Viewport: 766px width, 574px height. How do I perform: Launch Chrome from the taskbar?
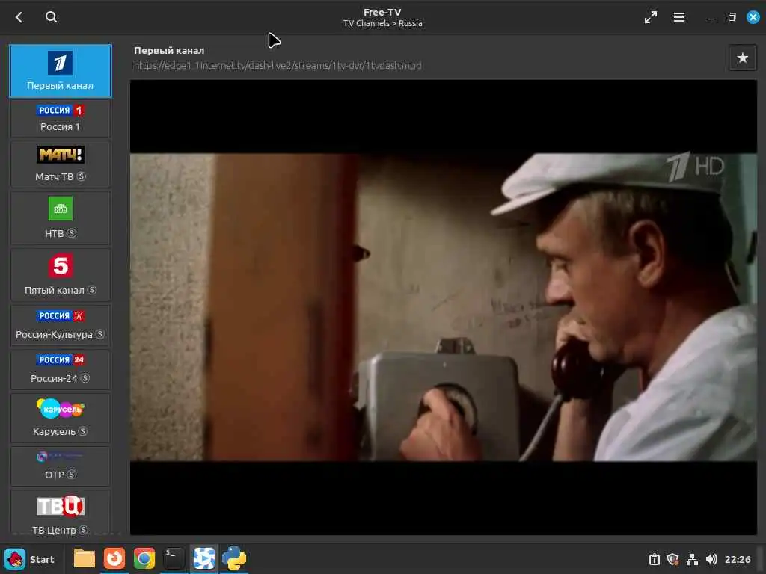(144, 559)
